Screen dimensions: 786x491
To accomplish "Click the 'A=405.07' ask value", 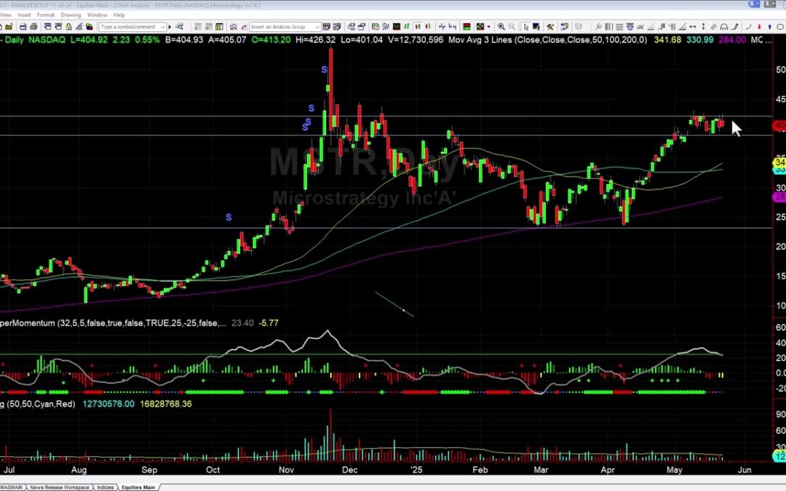I will [227, 39].
